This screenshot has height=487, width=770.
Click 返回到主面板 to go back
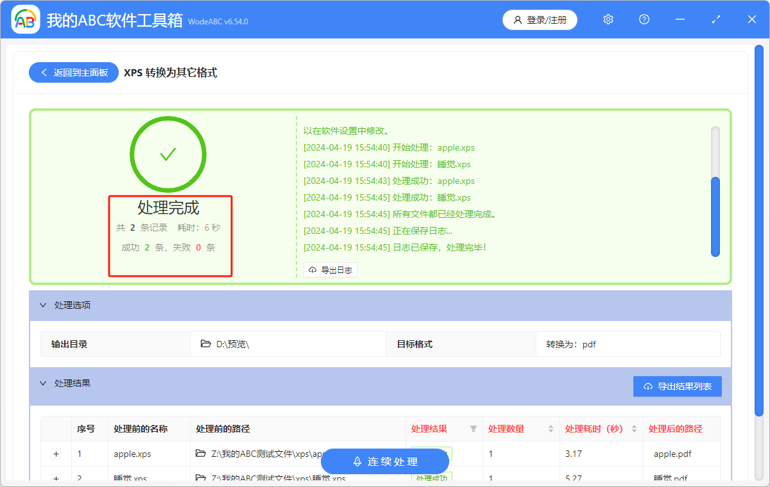73,72
